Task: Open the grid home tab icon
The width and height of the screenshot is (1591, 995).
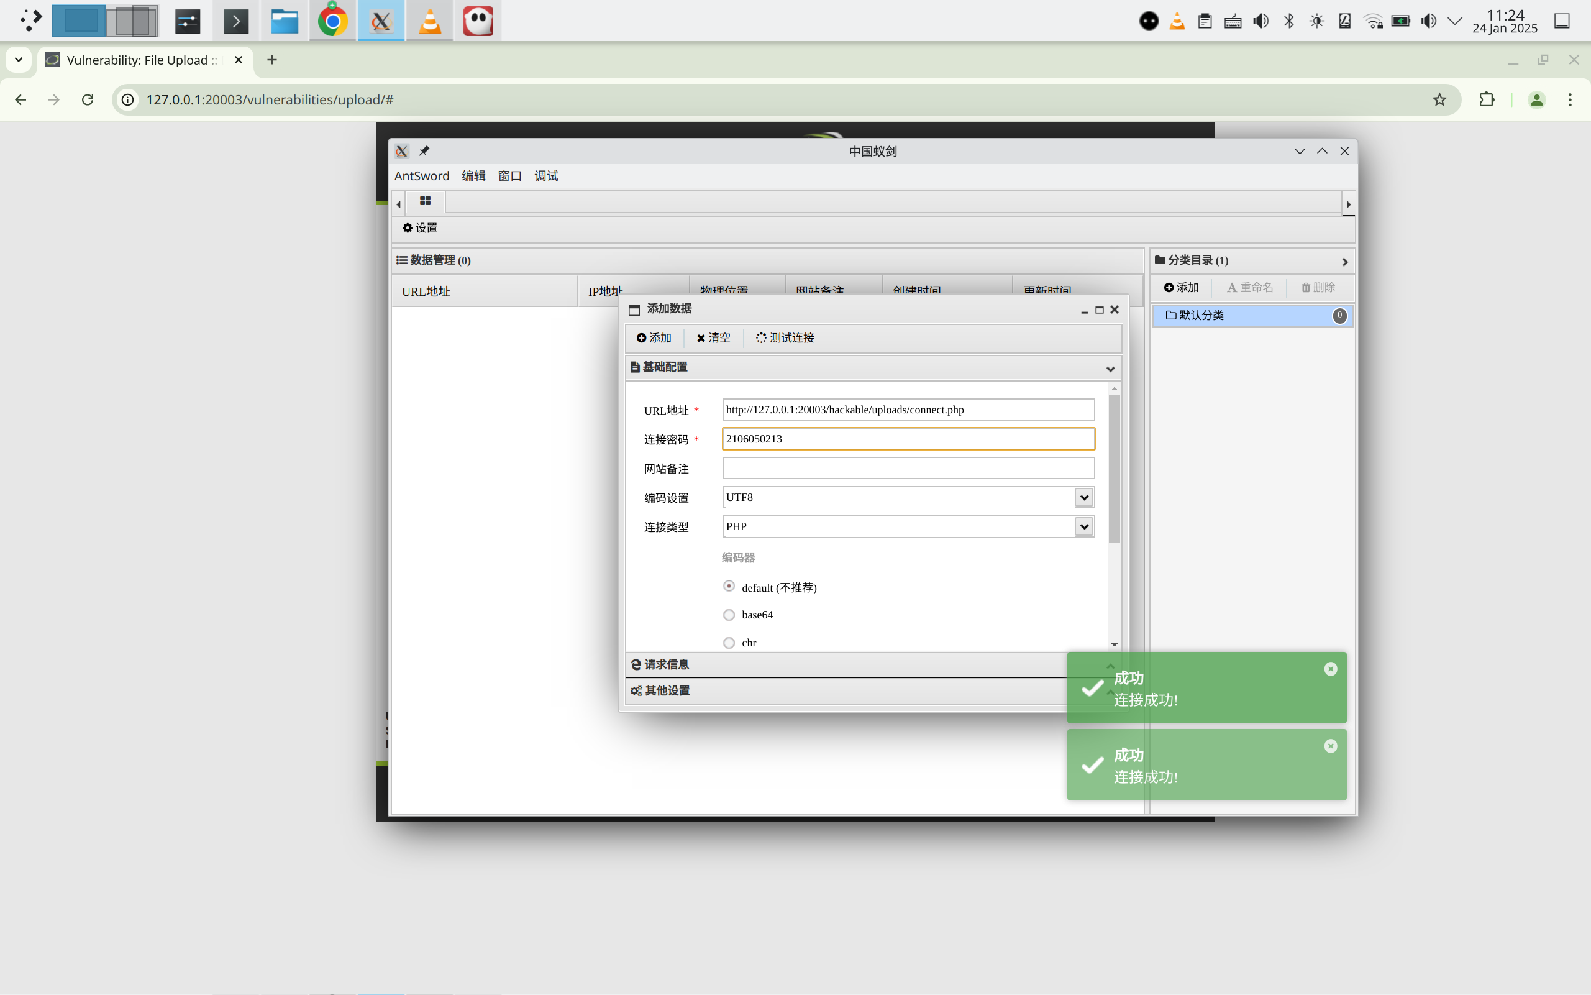Action: (425, 201)
